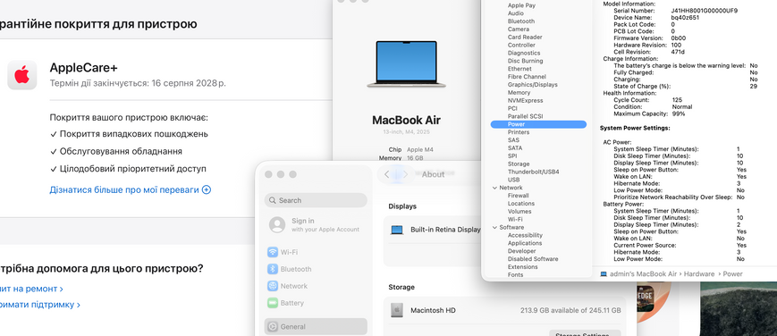777x336 pixels.
Task: Select Fonts under Software in System Information
Action: [x=515, y=275]
